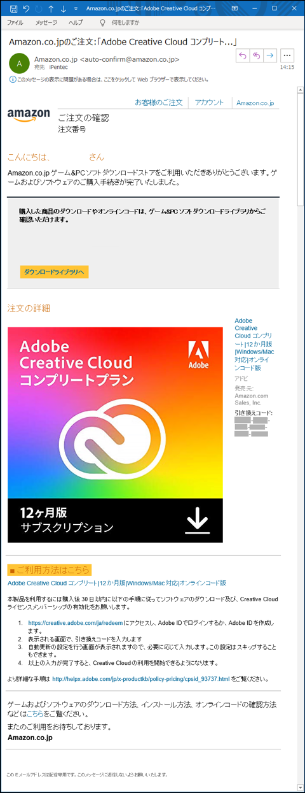Click the ご注文の確認 heading

83,118
